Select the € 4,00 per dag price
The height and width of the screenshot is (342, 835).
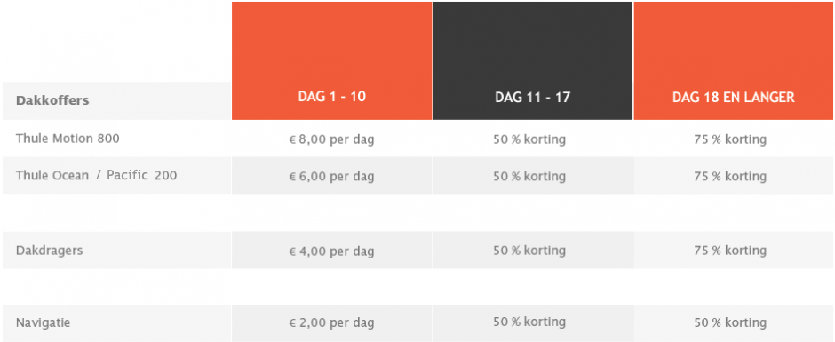tap(331, 251)
